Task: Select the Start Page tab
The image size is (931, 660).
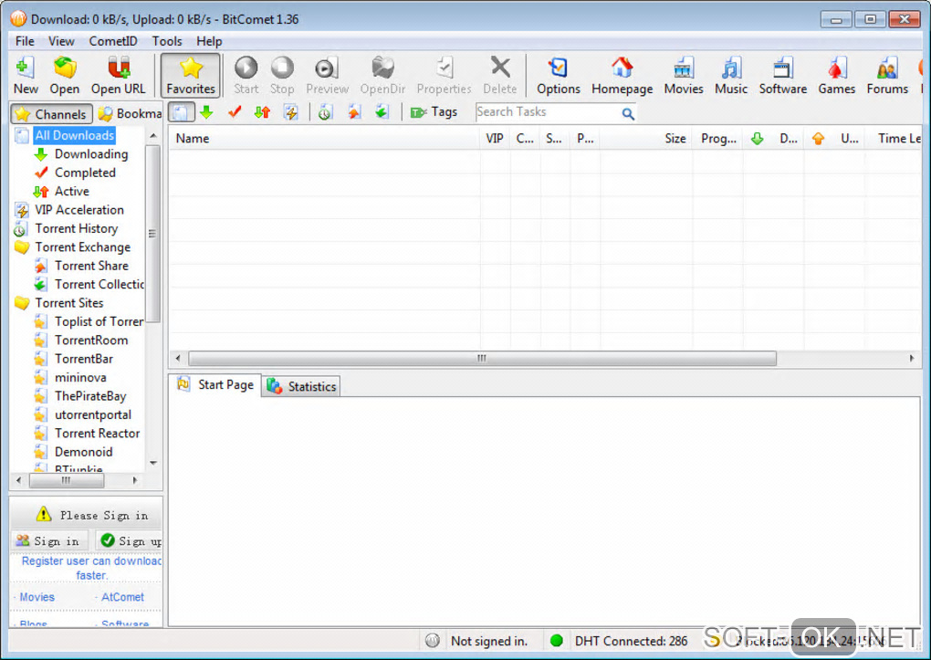Action: coord(214,385)
